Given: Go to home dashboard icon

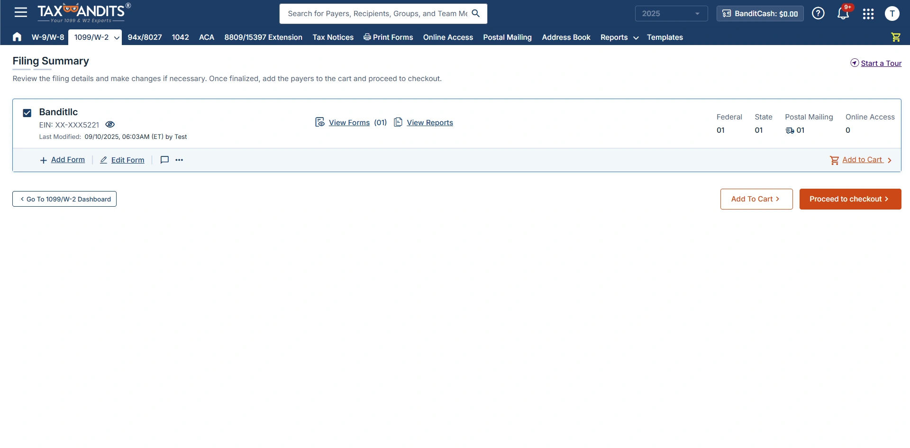Looking at the screenshot, I should [x=17, y=37].
